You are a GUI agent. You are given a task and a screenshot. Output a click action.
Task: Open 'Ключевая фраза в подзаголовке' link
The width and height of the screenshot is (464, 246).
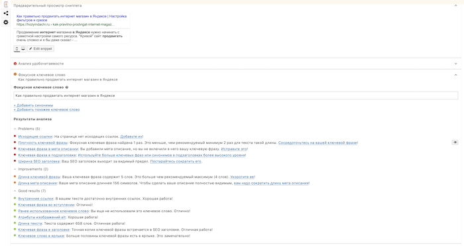(x=47, y=155)
